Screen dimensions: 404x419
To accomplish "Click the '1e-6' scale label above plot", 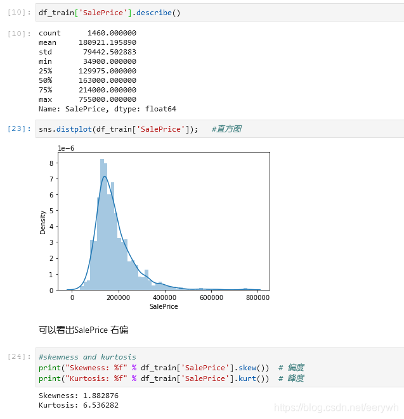I will click(x=66, y=148).
